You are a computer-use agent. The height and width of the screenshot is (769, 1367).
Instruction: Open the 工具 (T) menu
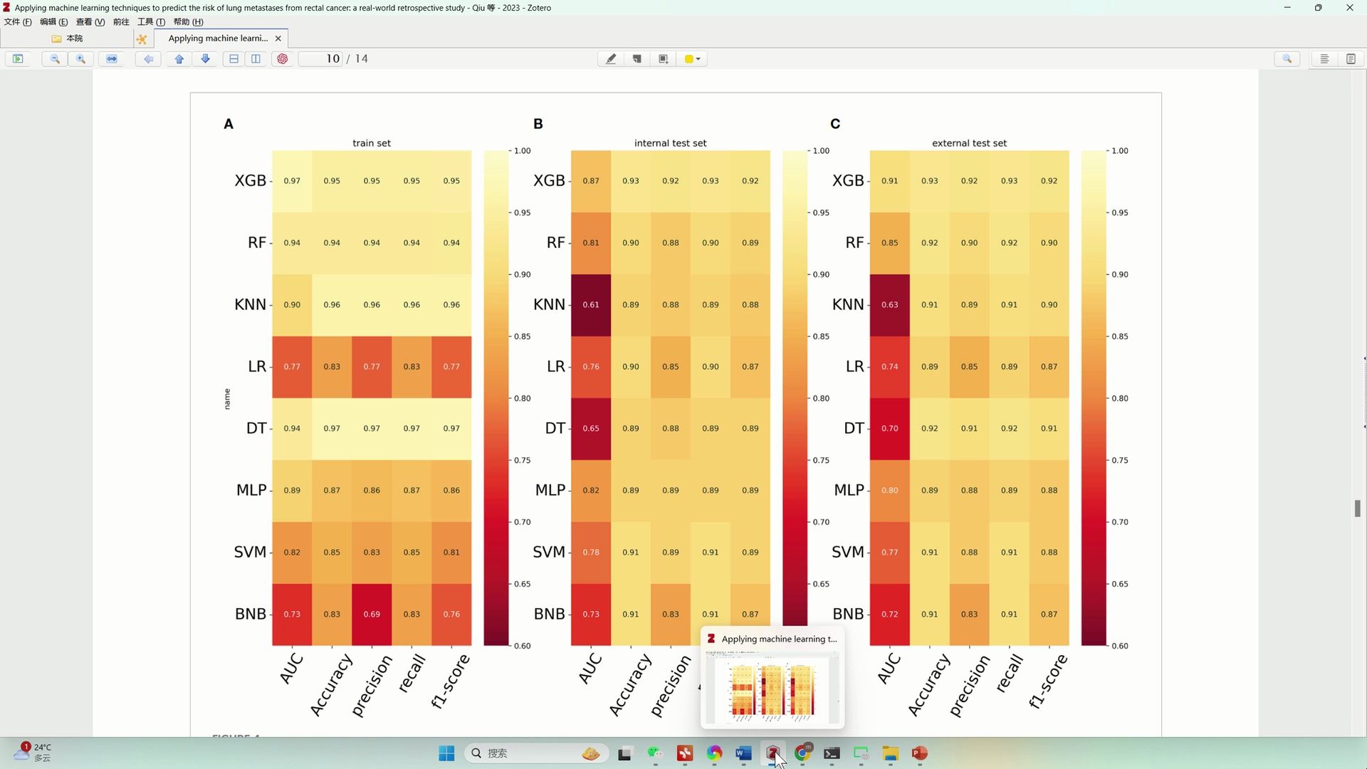(x=151, y=22)
